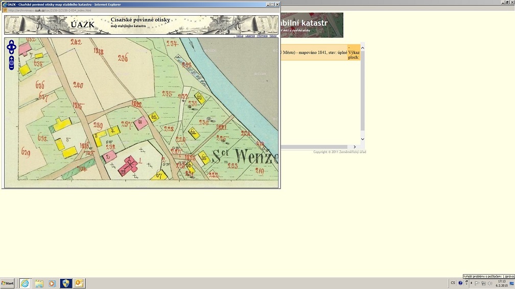The height and width of the screenshot is (289, 515).
Task: Click the Výkaz ploch cell
Action: pyautogui.click(x=354, y=52)
